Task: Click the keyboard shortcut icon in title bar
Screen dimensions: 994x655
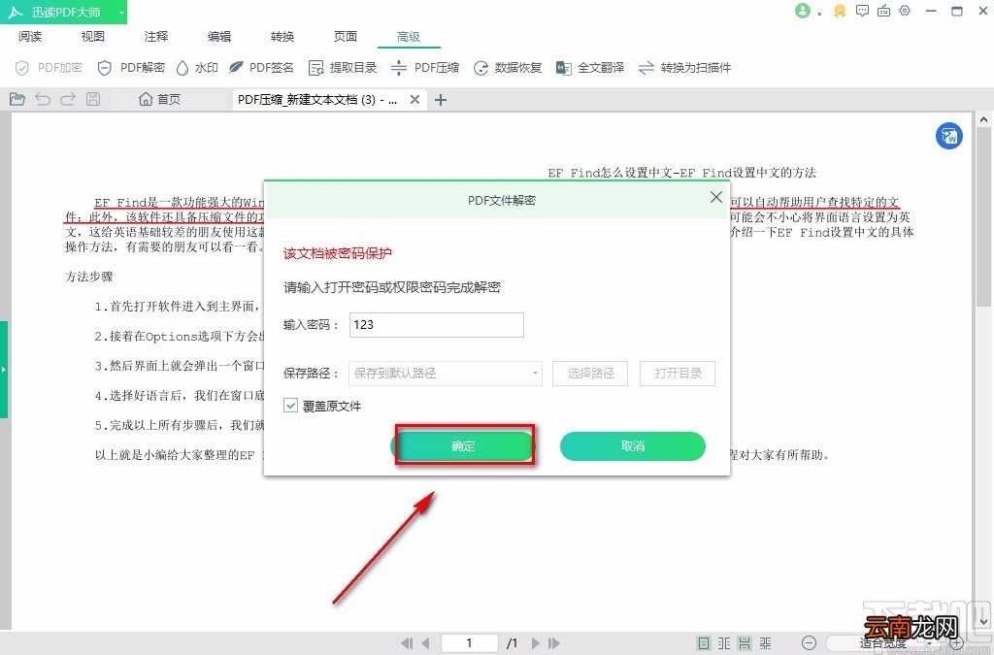Action: (x=883, y=11)
